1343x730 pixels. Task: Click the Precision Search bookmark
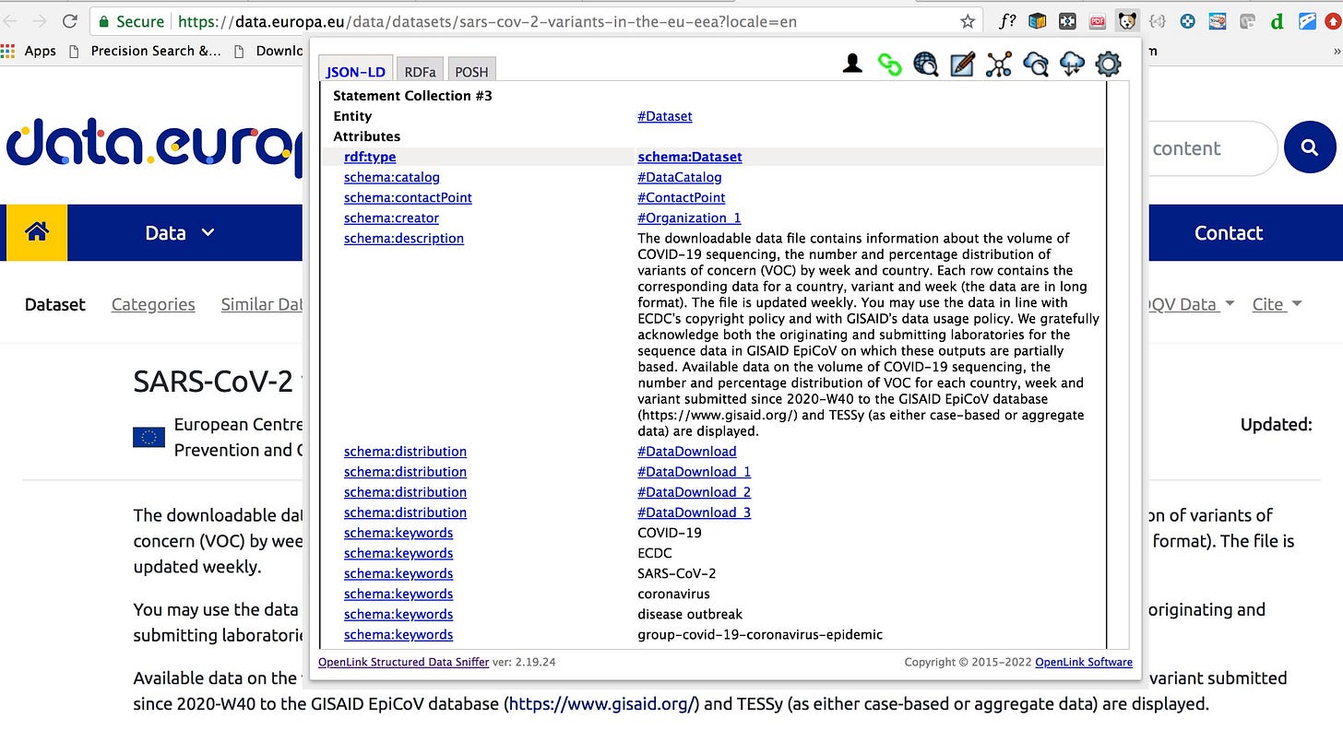(x=146, y=51)
